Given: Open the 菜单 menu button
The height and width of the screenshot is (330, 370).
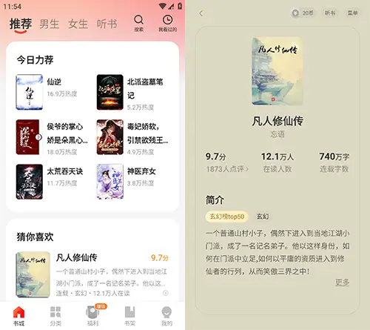Looking at the screenshot, I should (x=352, y=13).
